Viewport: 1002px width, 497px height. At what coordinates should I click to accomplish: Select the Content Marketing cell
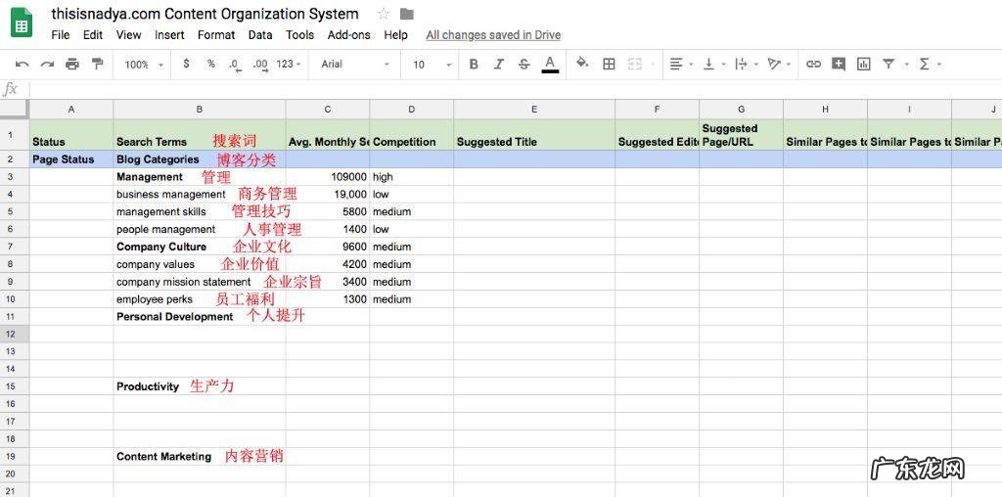pos(200,456)
